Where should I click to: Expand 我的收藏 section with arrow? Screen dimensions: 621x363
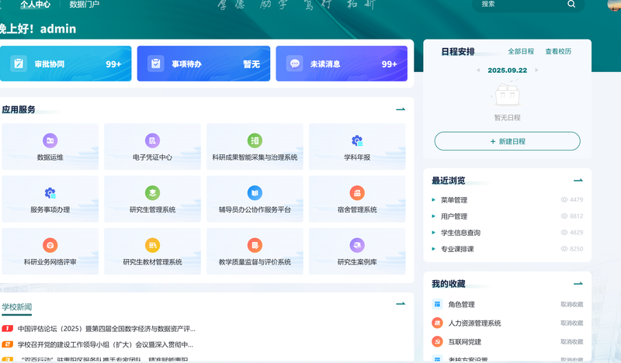point(578,284)
